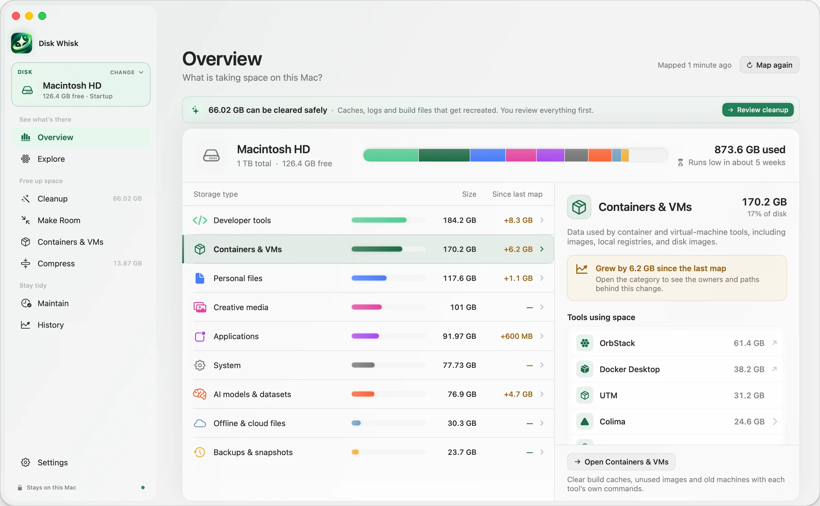Open Containers & VMs in sidebar
Viewport: 820px width, 506px height.
[x=81, y=242]
